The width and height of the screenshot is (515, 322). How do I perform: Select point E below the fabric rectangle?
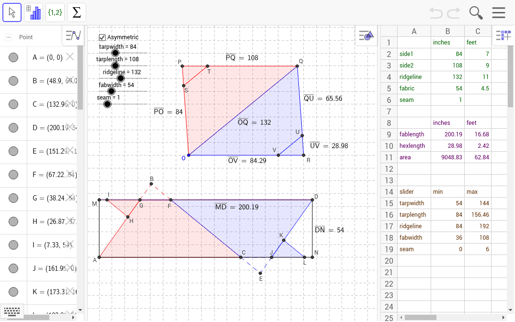point(260,273)
